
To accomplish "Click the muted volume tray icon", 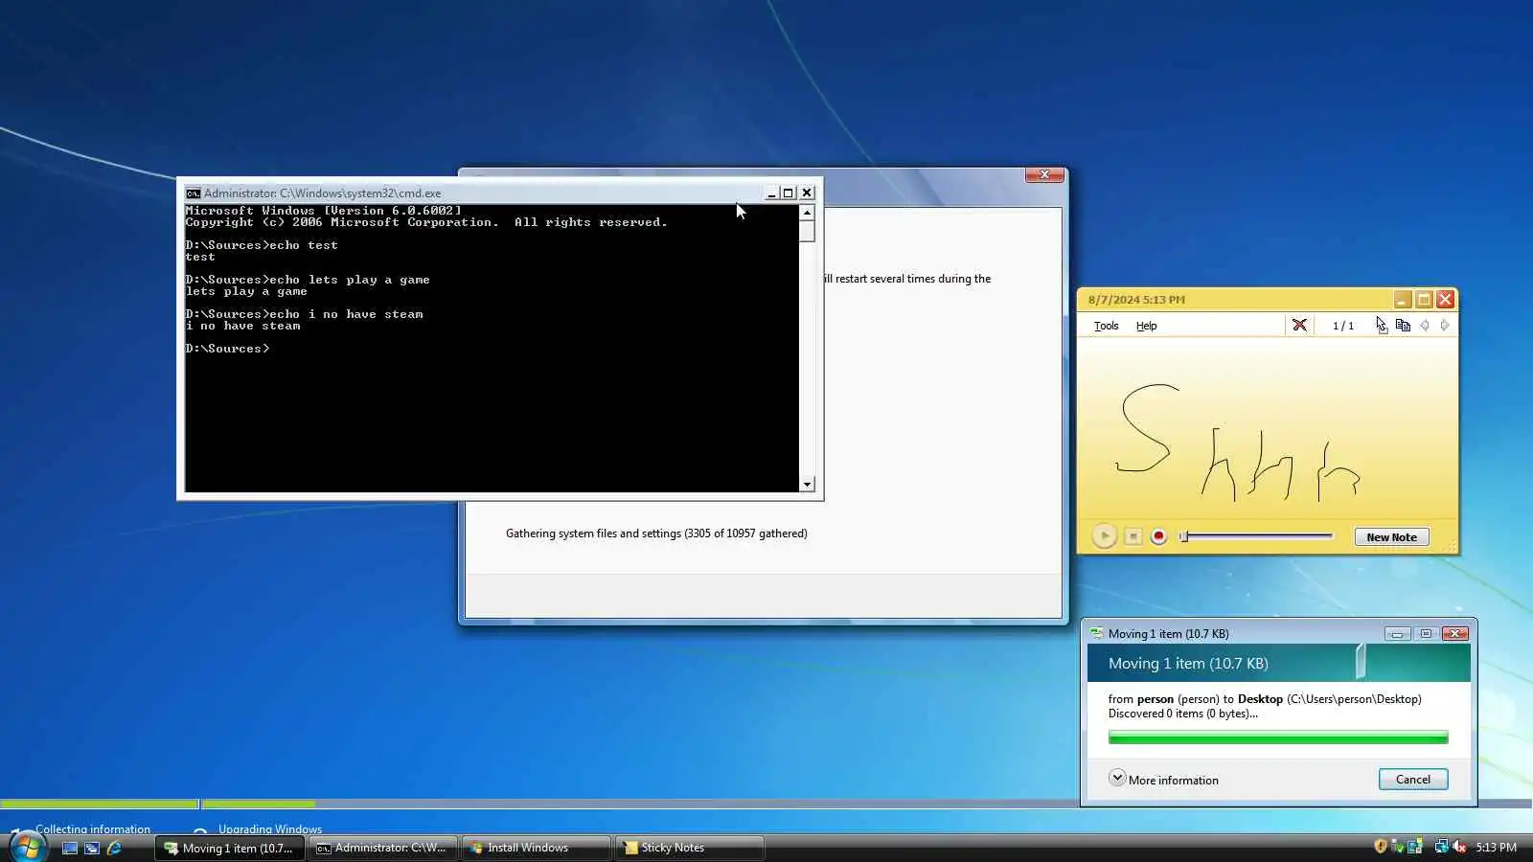I will [1459, 847].
